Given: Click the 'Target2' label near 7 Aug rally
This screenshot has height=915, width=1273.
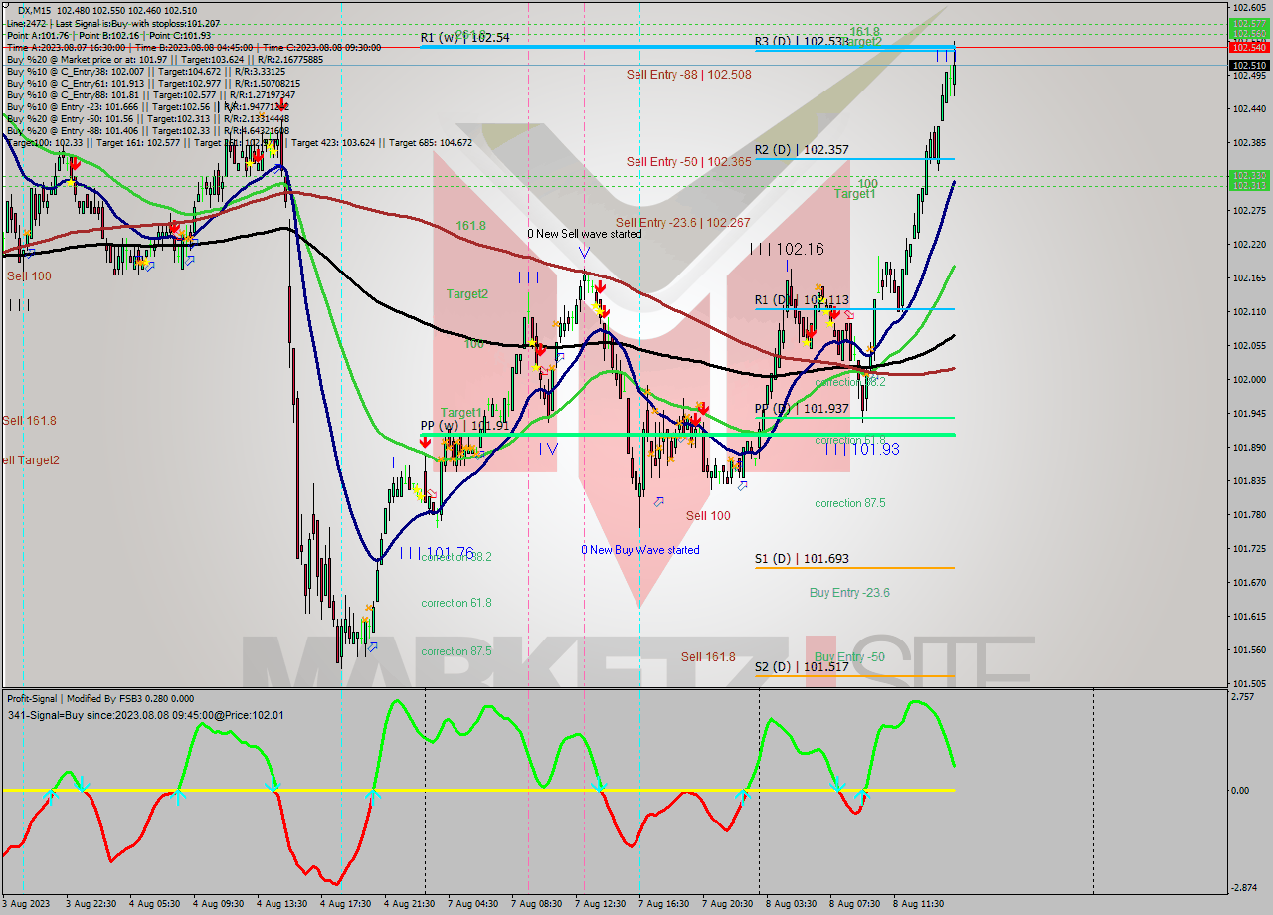Looking at the screenshot, I should coord(466,294).
